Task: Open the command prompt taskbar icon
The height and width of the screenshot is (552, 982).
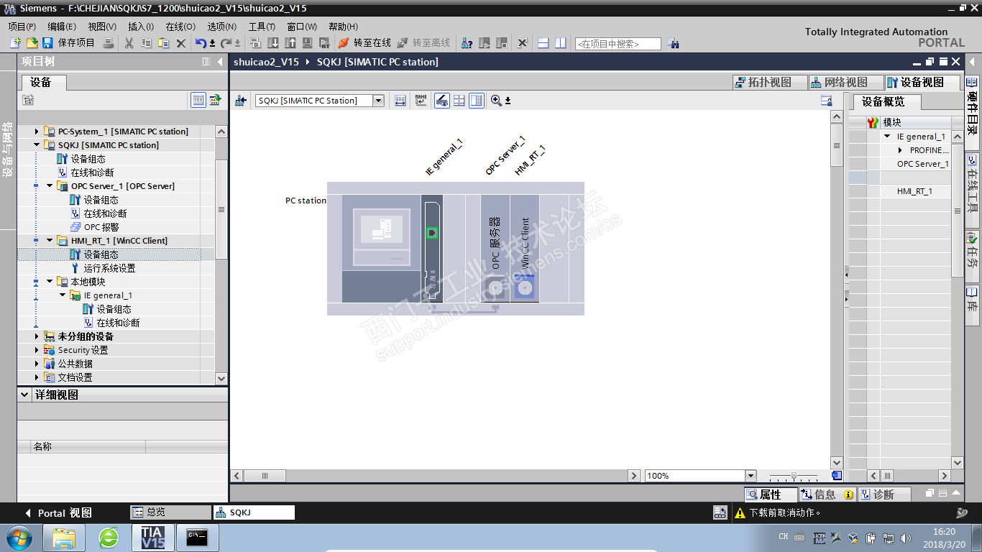Action: point(197,538)
